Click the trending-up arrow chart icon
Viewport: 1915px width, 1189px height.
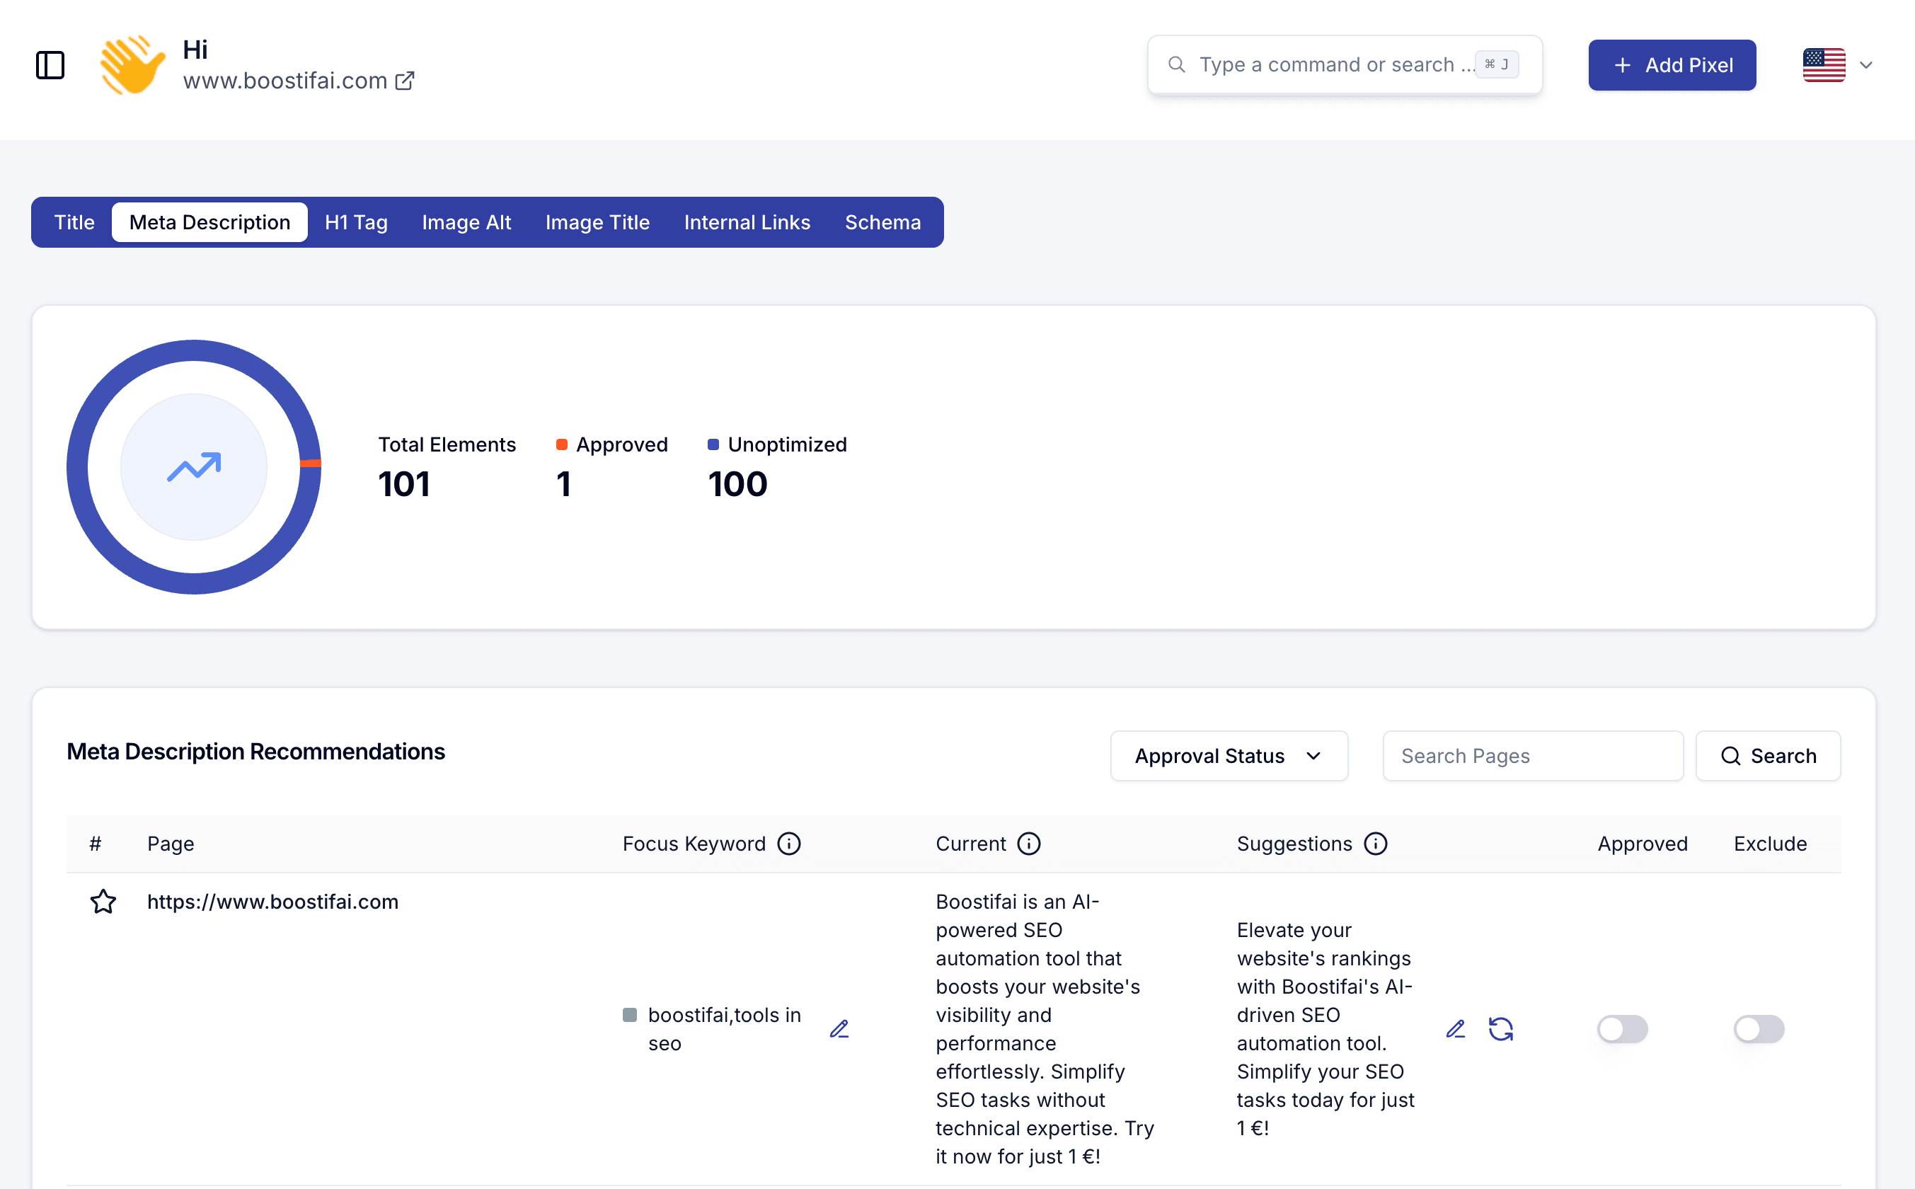coord(194,467)
